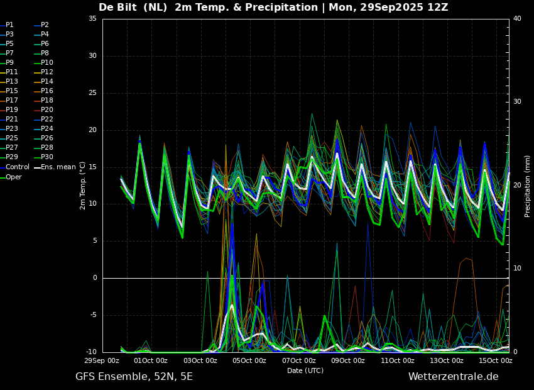534x390 pixels.
Task: Select the 05Oct 00z axis tick label
Action: (x=249, y=360)
